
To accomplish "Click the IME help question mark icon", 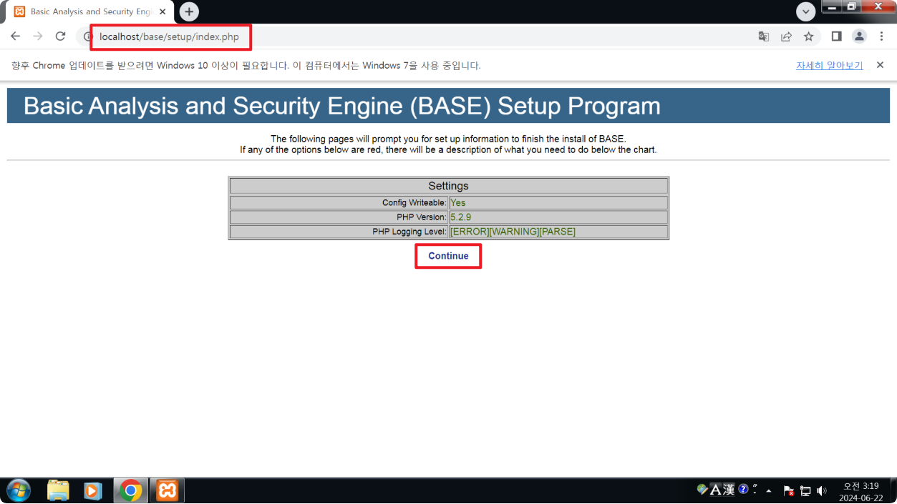I will [x=743, y=489].
